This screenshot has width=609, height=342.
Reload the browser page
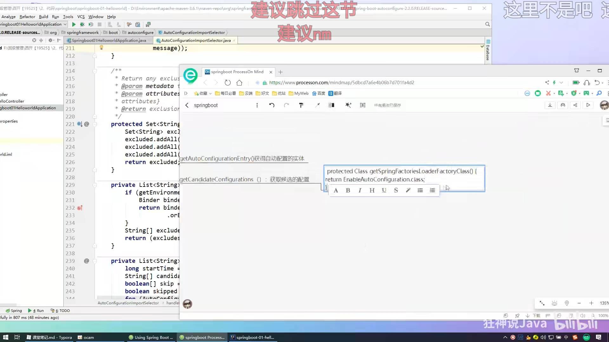[x=227, y=83]
